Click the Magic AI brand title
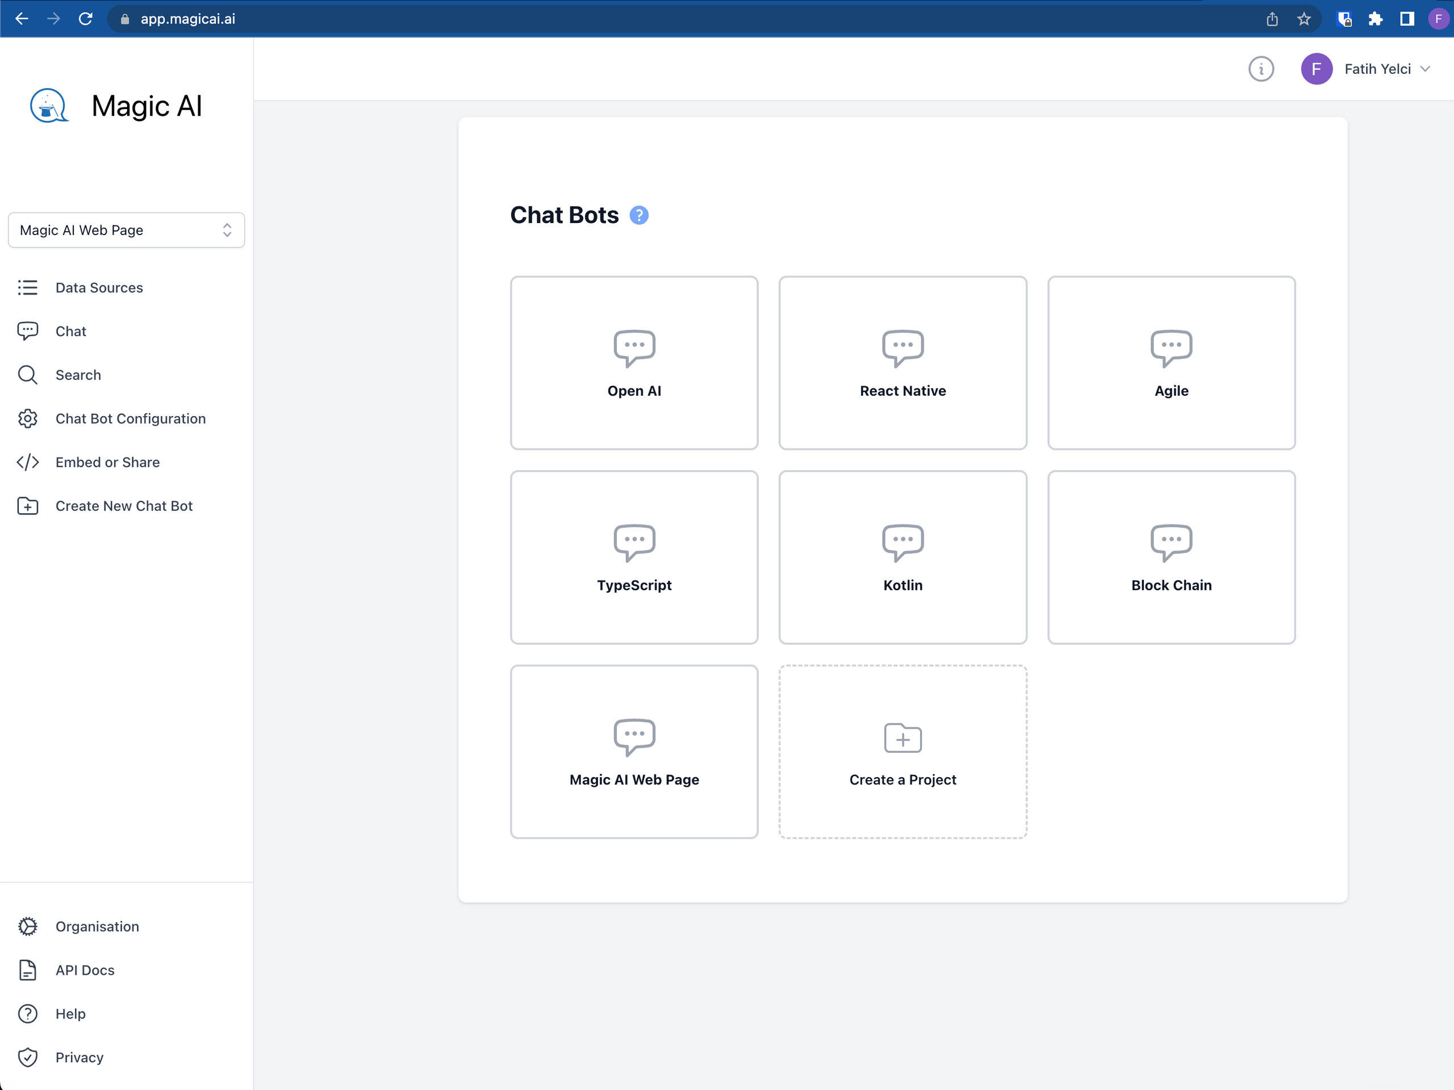This screenshot has height=1090, width=1454. click(x=147, y=106)
